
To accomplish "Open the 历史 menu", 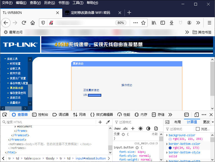I will pyautogui.click(x=50, y=2).
